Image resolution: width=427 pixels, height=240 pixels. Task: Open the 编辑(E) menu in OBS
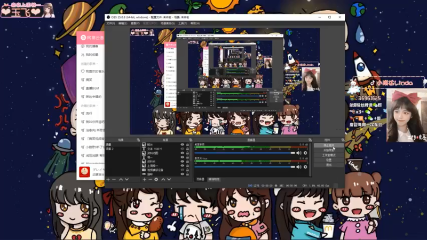pyautogui.click(x=123, y=23)
